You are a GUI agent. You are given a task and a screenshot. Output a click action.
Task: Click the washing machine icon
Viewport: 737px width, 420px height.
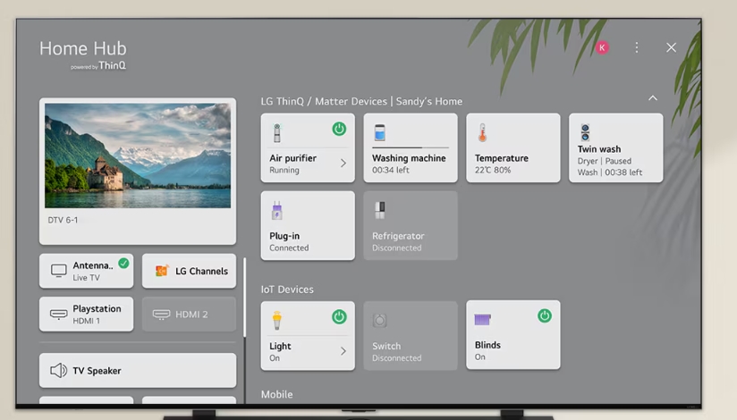coord(380,132)
